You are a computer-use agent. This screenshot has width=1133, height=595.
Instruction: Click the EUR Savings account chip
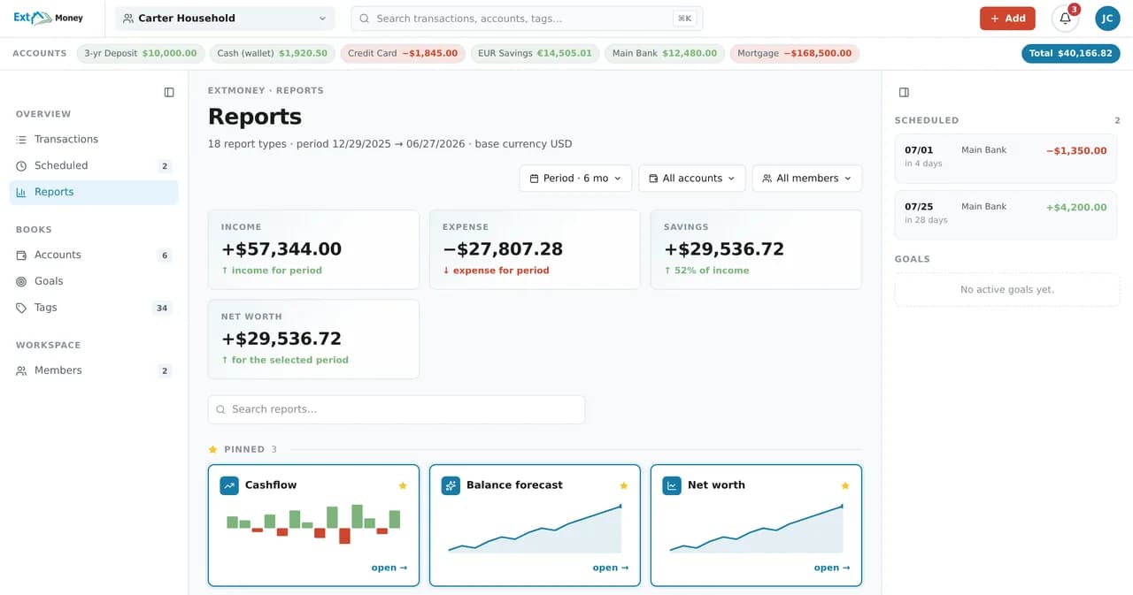click(x=535, y=53)
